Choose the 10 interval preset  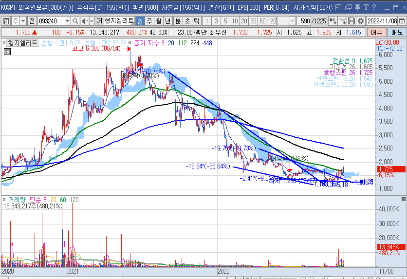tap(235, 21)
